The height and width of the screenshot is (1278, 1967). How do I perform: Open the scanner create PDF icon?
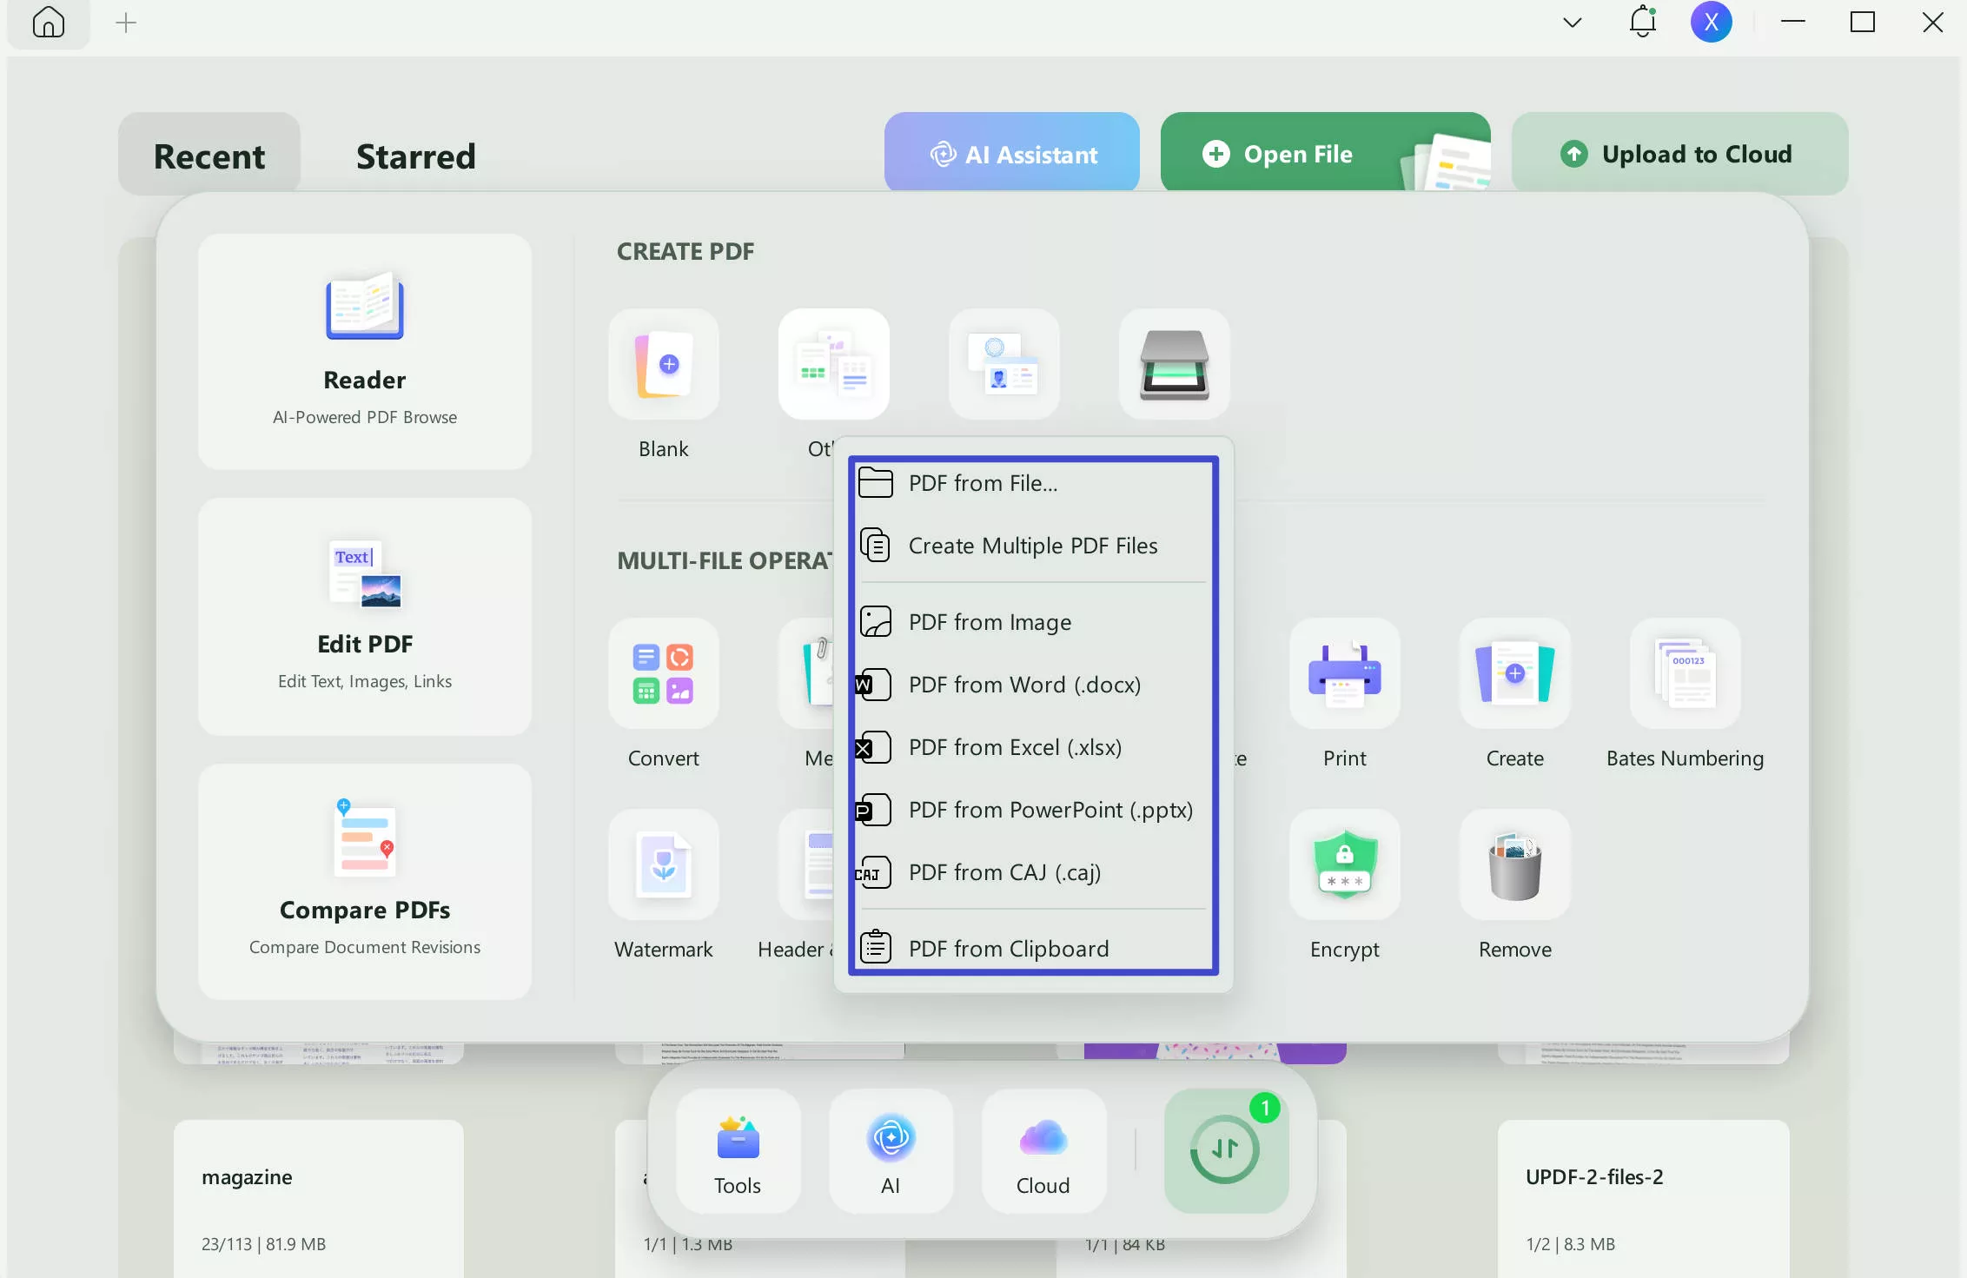(1174, 364)
